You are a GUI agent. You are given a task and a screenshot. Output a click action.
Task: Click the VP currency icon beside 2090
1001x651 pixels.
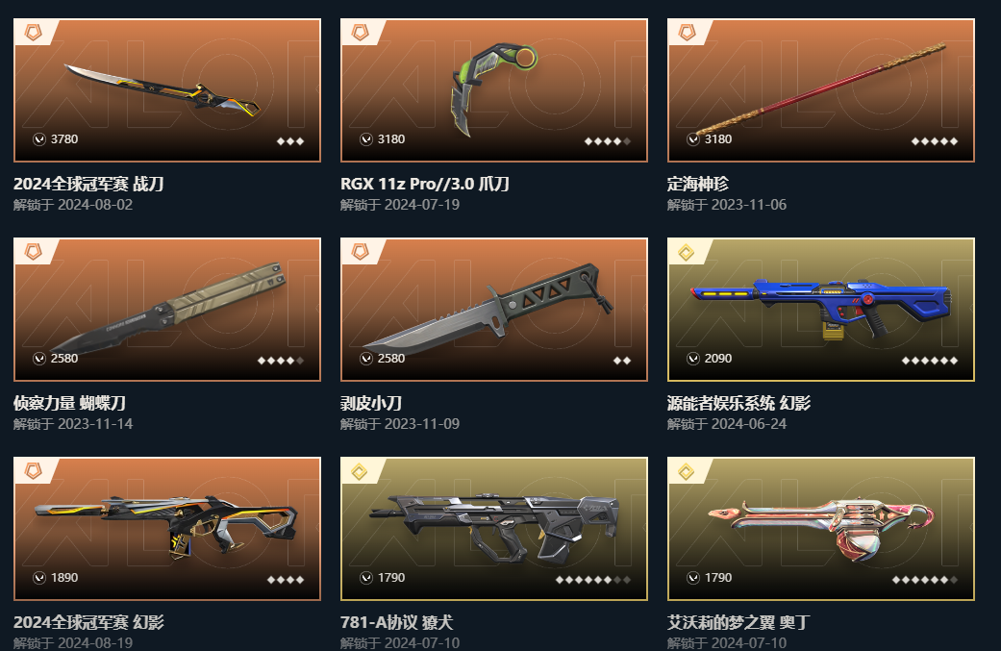pos(693,359)
